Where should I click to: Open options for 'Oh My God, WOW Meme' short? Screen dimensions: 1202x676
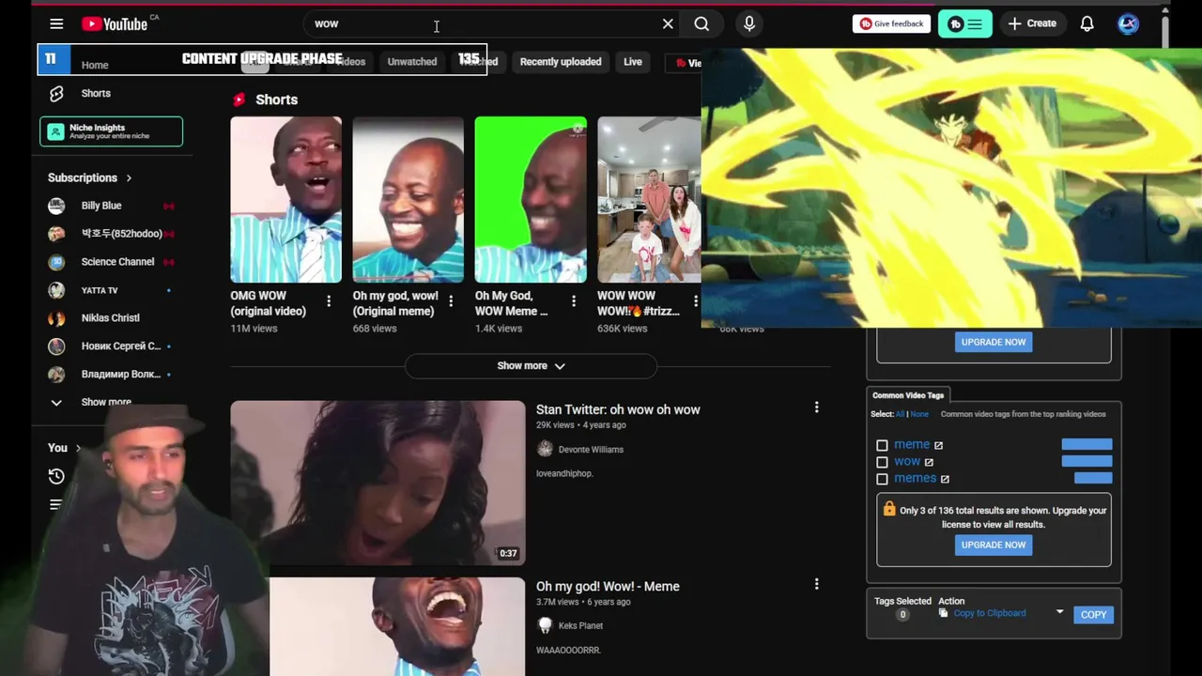click(x=574, y=301)
